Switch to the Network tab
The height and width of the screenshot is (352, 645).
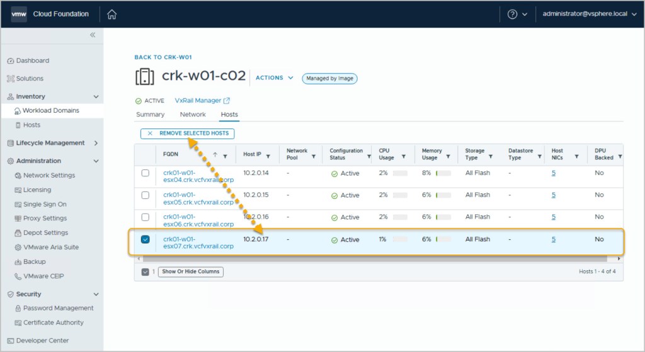point(193,115)
